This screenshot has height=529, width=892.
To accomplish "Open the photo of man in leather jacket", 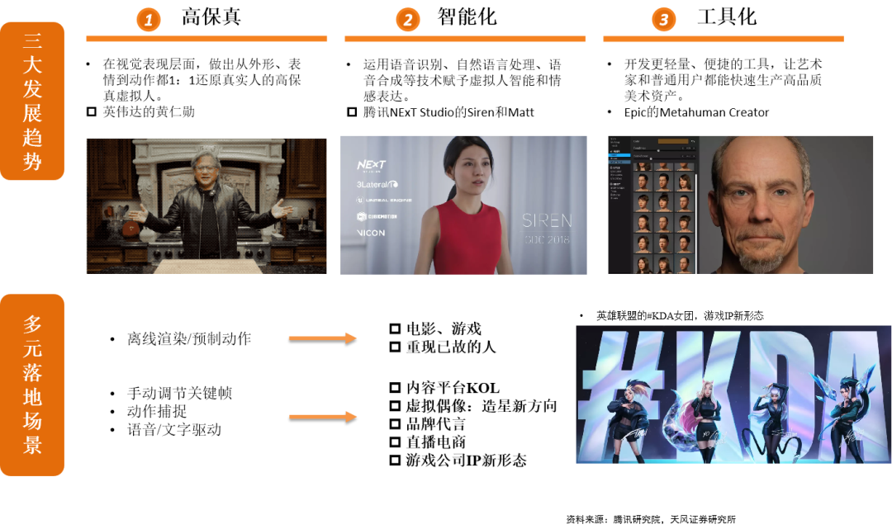I will coord(206,206).
